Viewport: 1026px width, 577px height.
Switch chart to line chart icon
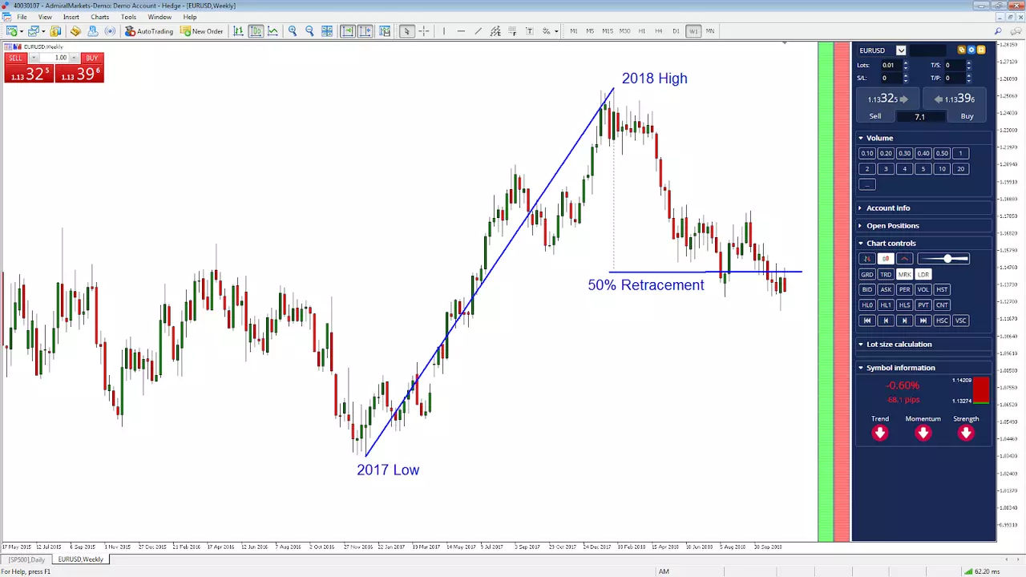click(273, 31)
